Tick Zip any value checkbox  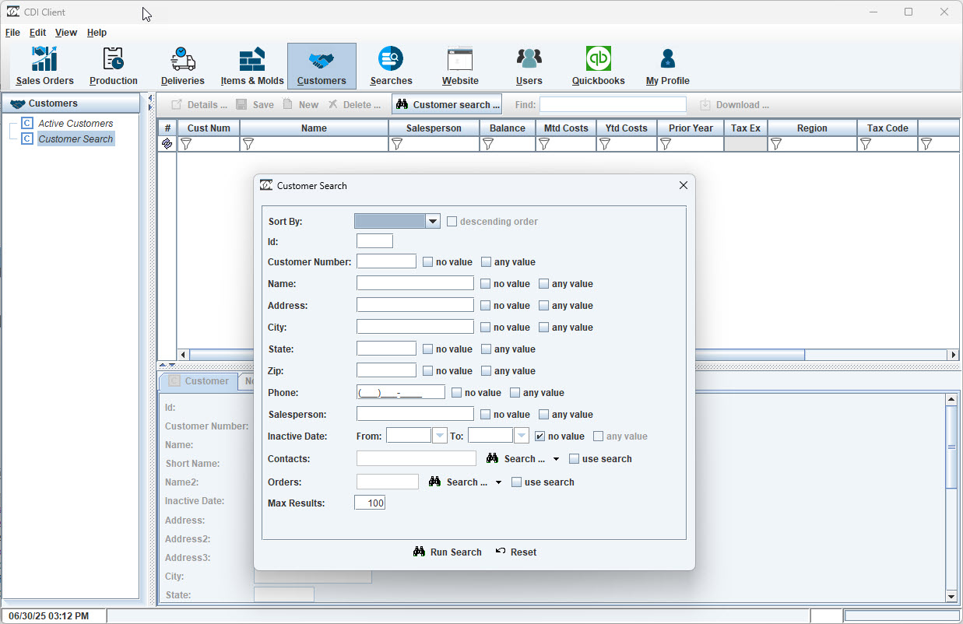click(487, 371)
